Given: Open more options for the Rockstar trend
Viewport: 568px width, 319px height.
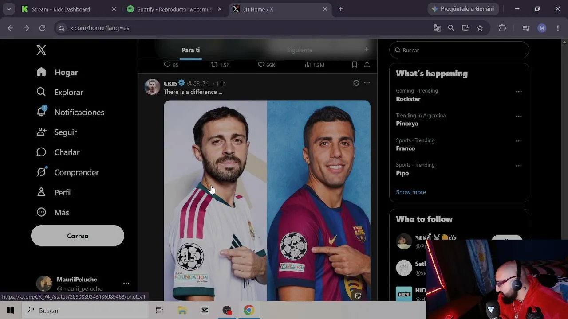Looking at the screenshot, I should click(x=519, y=92).
